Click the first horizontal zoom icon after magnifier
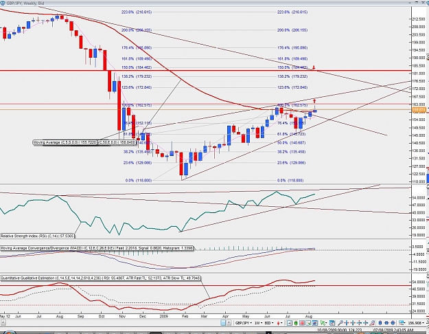 pos(347,323)
